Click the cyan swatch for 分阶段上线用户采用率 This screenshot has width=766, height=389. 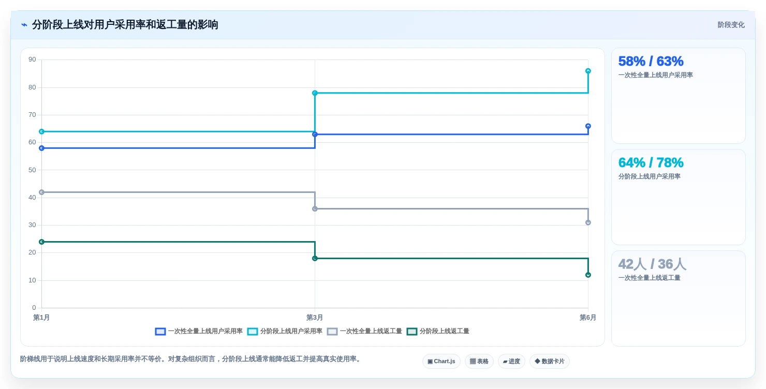pos(253,332)
